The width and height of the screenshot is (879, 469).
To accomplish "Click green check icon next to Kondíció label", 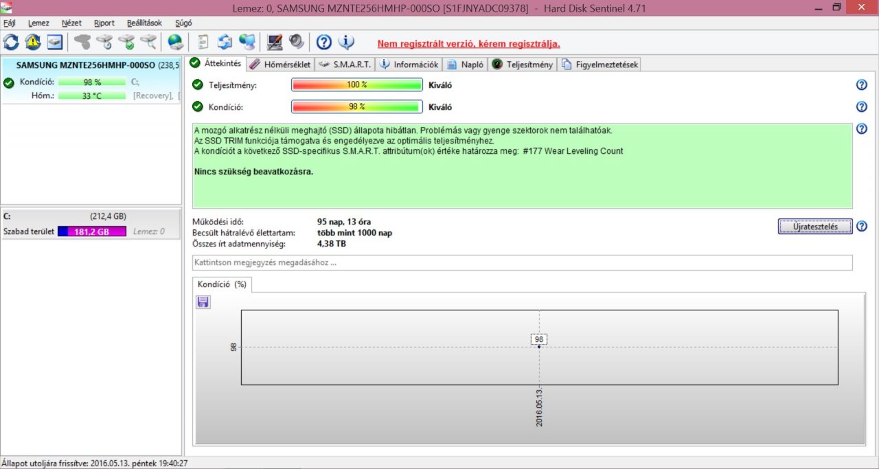I will pyautogui.click(x=198, y=106).
